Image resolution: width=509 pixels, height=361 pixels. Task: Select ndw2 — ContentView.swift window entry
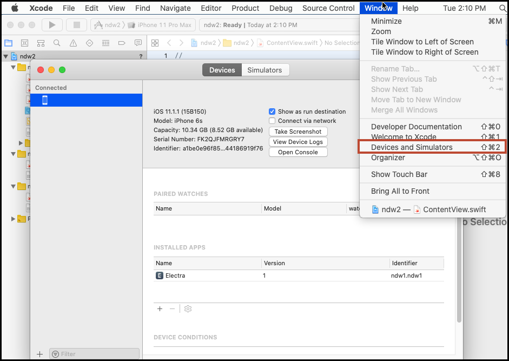pos(432,209)
